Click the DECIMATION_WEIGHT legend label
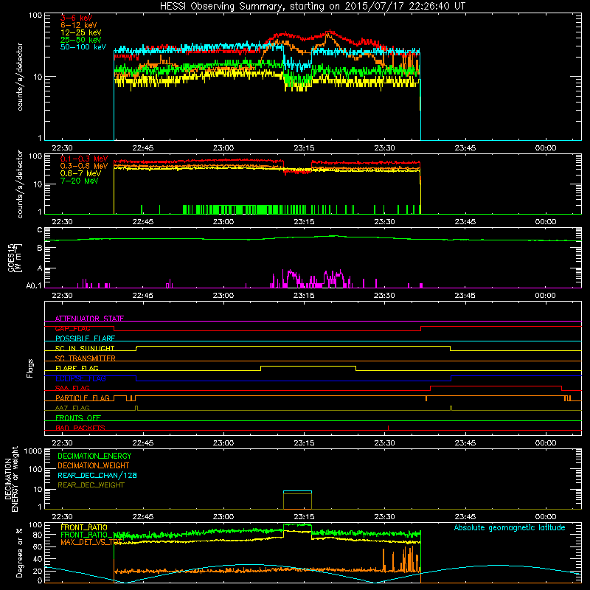590x590 pixels. tap(94, 465)
